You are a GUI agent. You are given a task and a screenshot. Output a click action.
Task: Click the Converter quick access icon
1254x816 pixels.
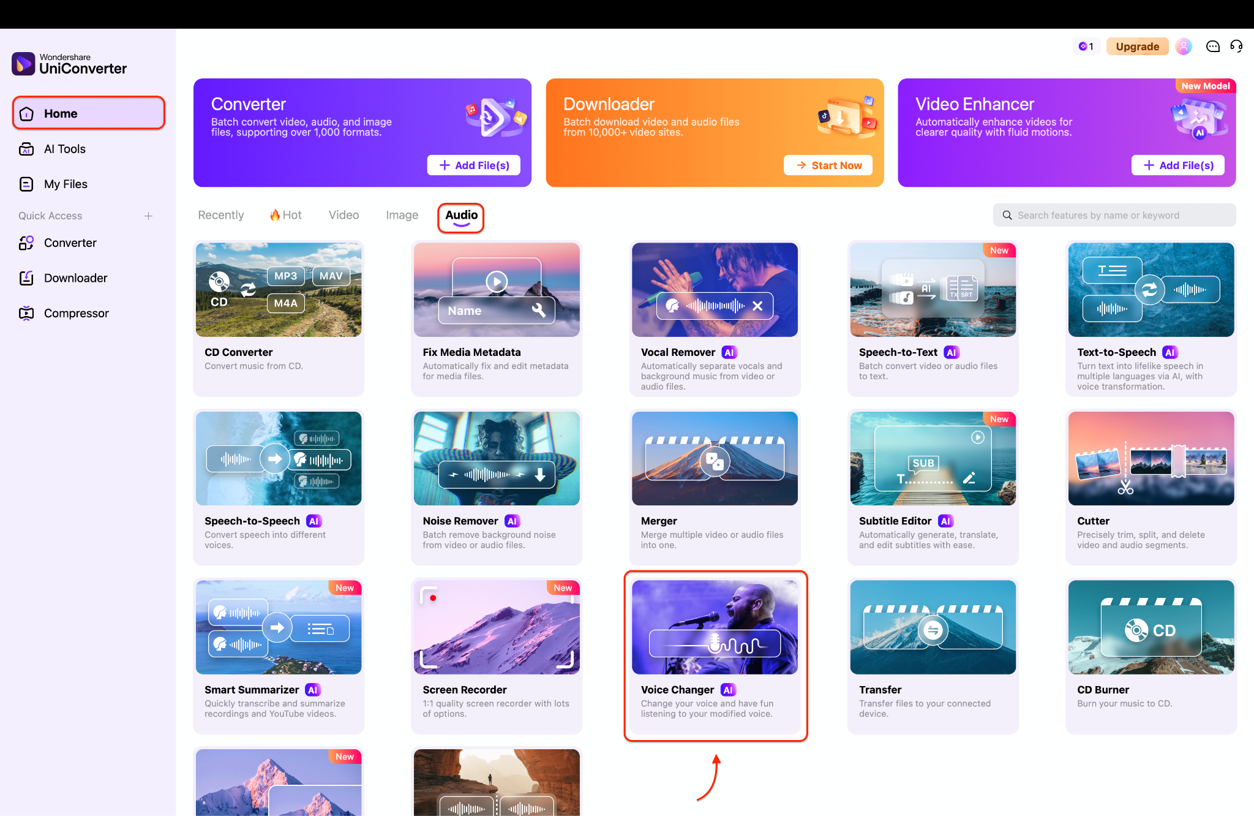click(x=26, y=243)
